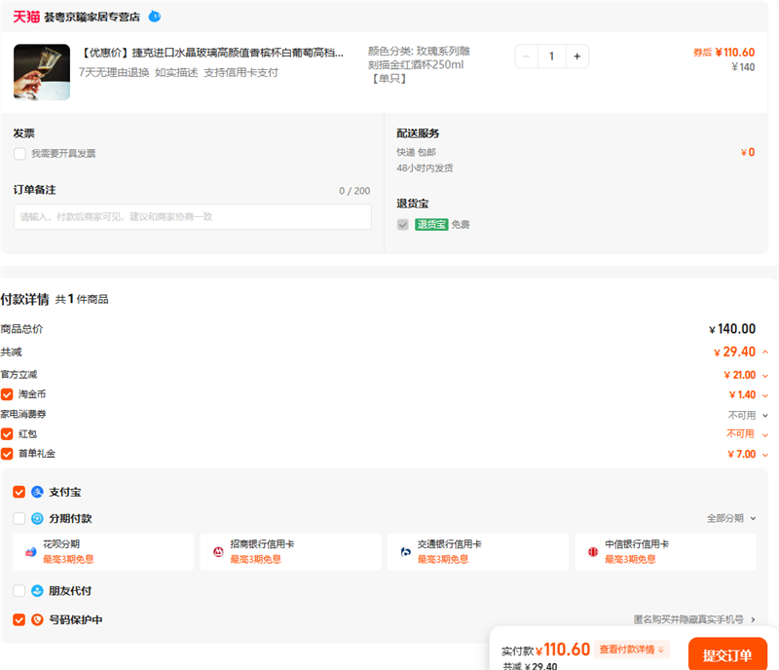Uncheck the Taojinbi coin discount

[x=8, y=394]
